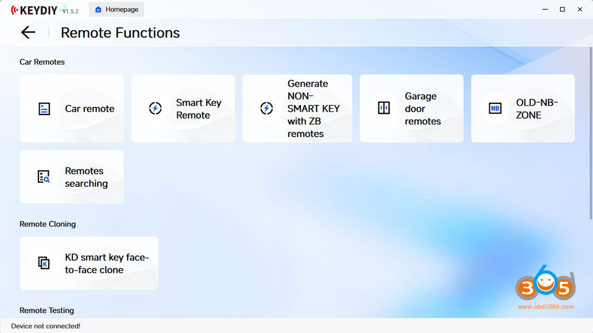The height and width of the screenshot is (333, 593).
Task: Click the www.obdii365.com watermark link
Action: (x=546, y=307)
